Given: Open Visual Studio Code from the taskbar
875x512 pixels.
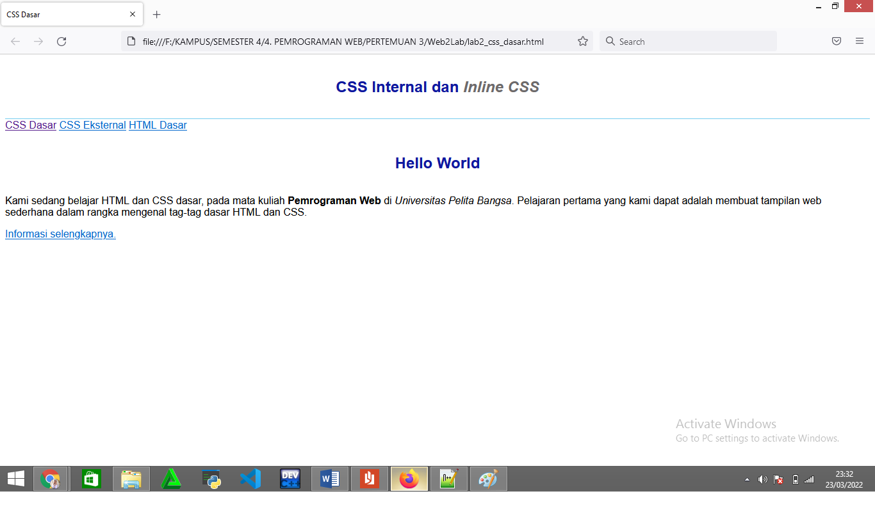Looking at the screenshot, I should click(250, 478).
